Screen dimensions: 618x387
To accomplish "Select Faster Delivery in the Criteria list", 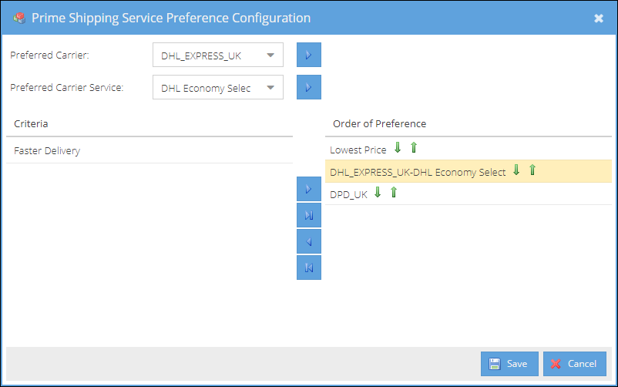I will [149, 150].
